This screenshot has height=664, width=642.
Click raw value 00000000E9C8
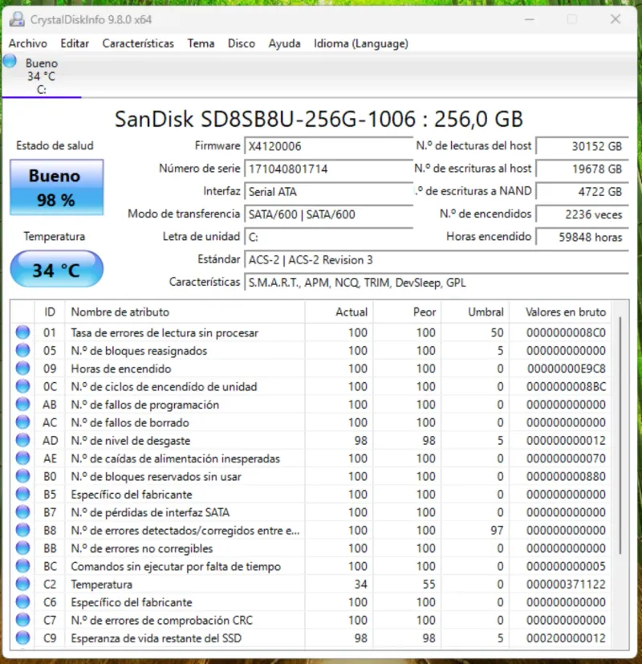(x=567, y=369)
